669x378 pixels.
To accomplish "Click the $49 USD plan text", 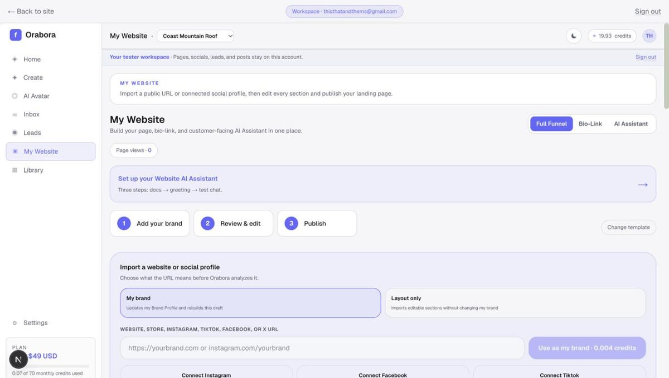I will click(x=43, y=356).
